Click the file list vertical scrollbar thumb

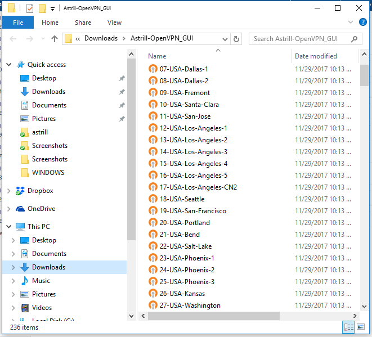[364, 75]
